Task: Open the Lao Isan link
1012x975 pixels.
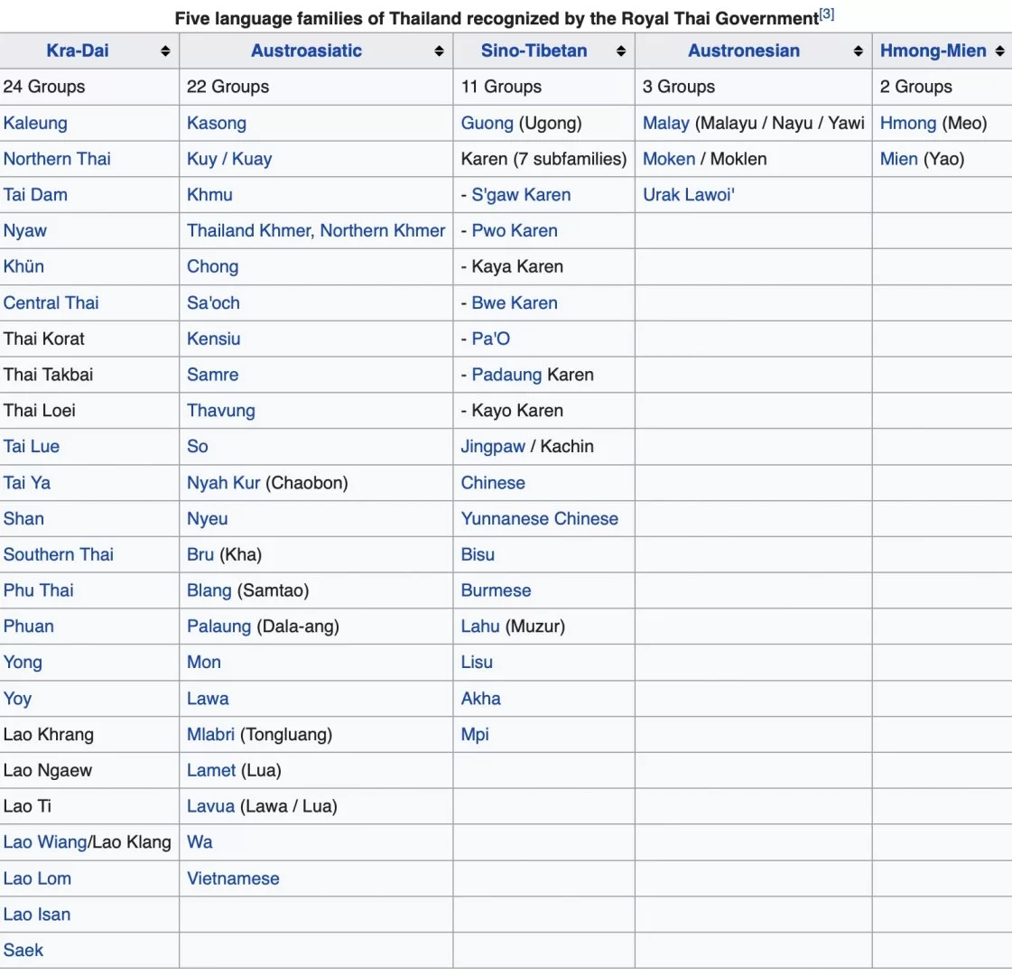Action: coord(37,915)
